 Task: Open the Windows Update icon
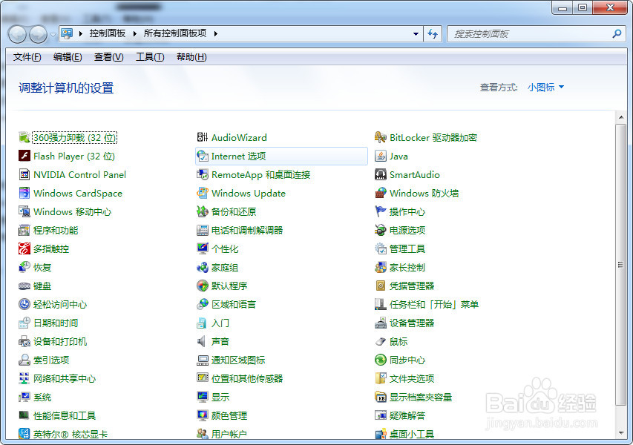pos(203,194)
